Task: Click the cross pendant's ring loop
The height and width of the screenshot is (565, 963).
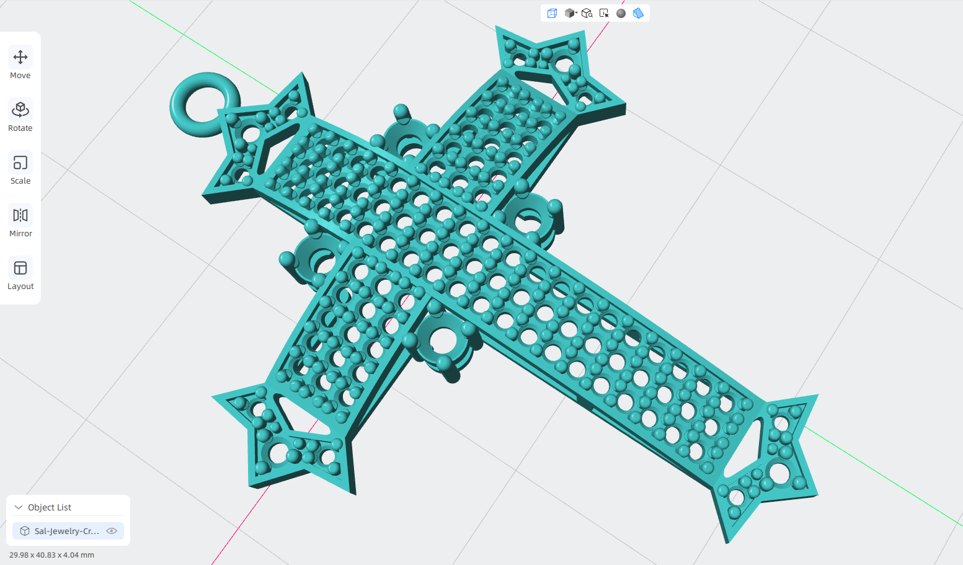Action: (204, 104)
